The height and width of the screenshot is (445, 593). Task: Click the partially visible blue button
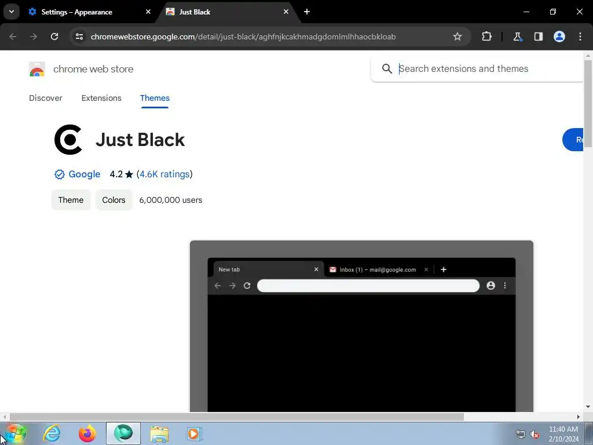click(573, 140)
